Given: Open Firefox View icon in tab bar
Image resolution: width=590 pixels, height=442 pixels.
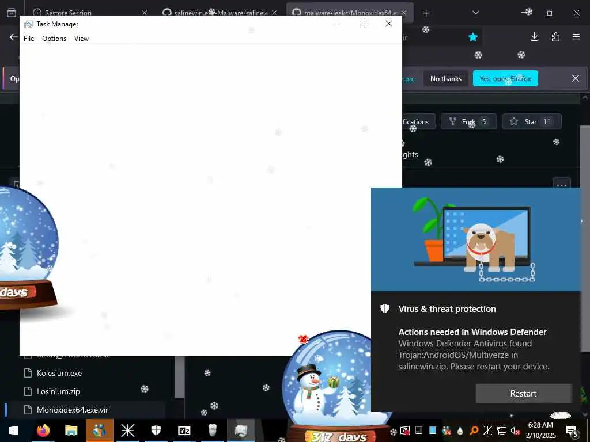Looking at the screenshot, I should pos(12,13).
